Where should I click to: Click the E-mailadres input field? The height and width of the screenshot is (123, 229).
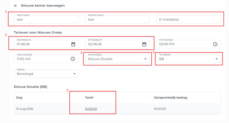(x=188, y=19)
